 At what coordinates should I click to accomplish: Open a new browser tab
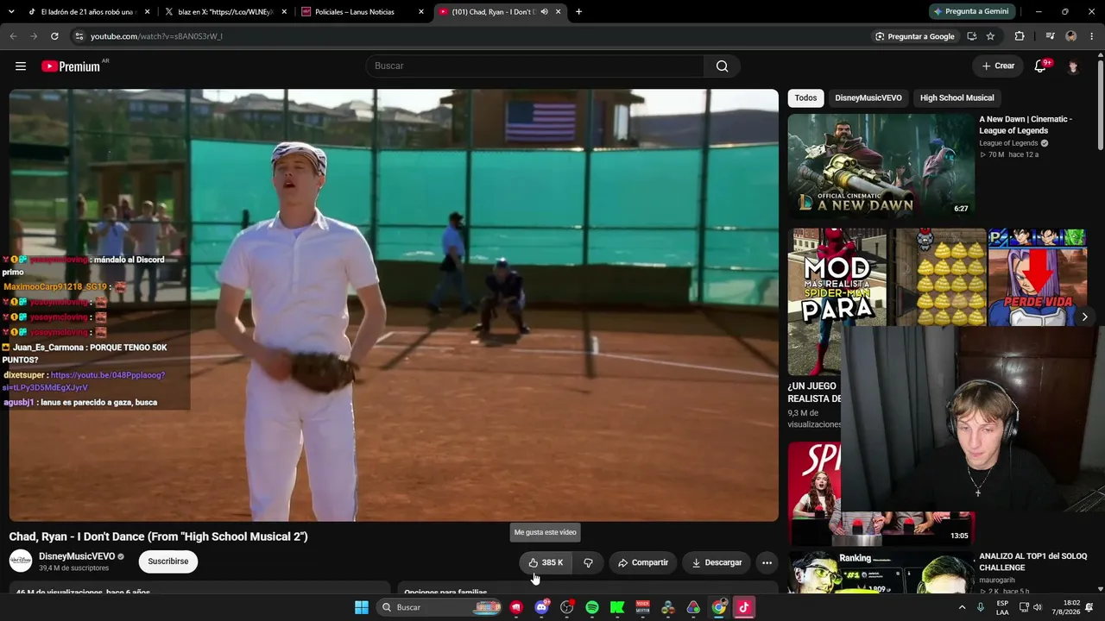(578, 12)
